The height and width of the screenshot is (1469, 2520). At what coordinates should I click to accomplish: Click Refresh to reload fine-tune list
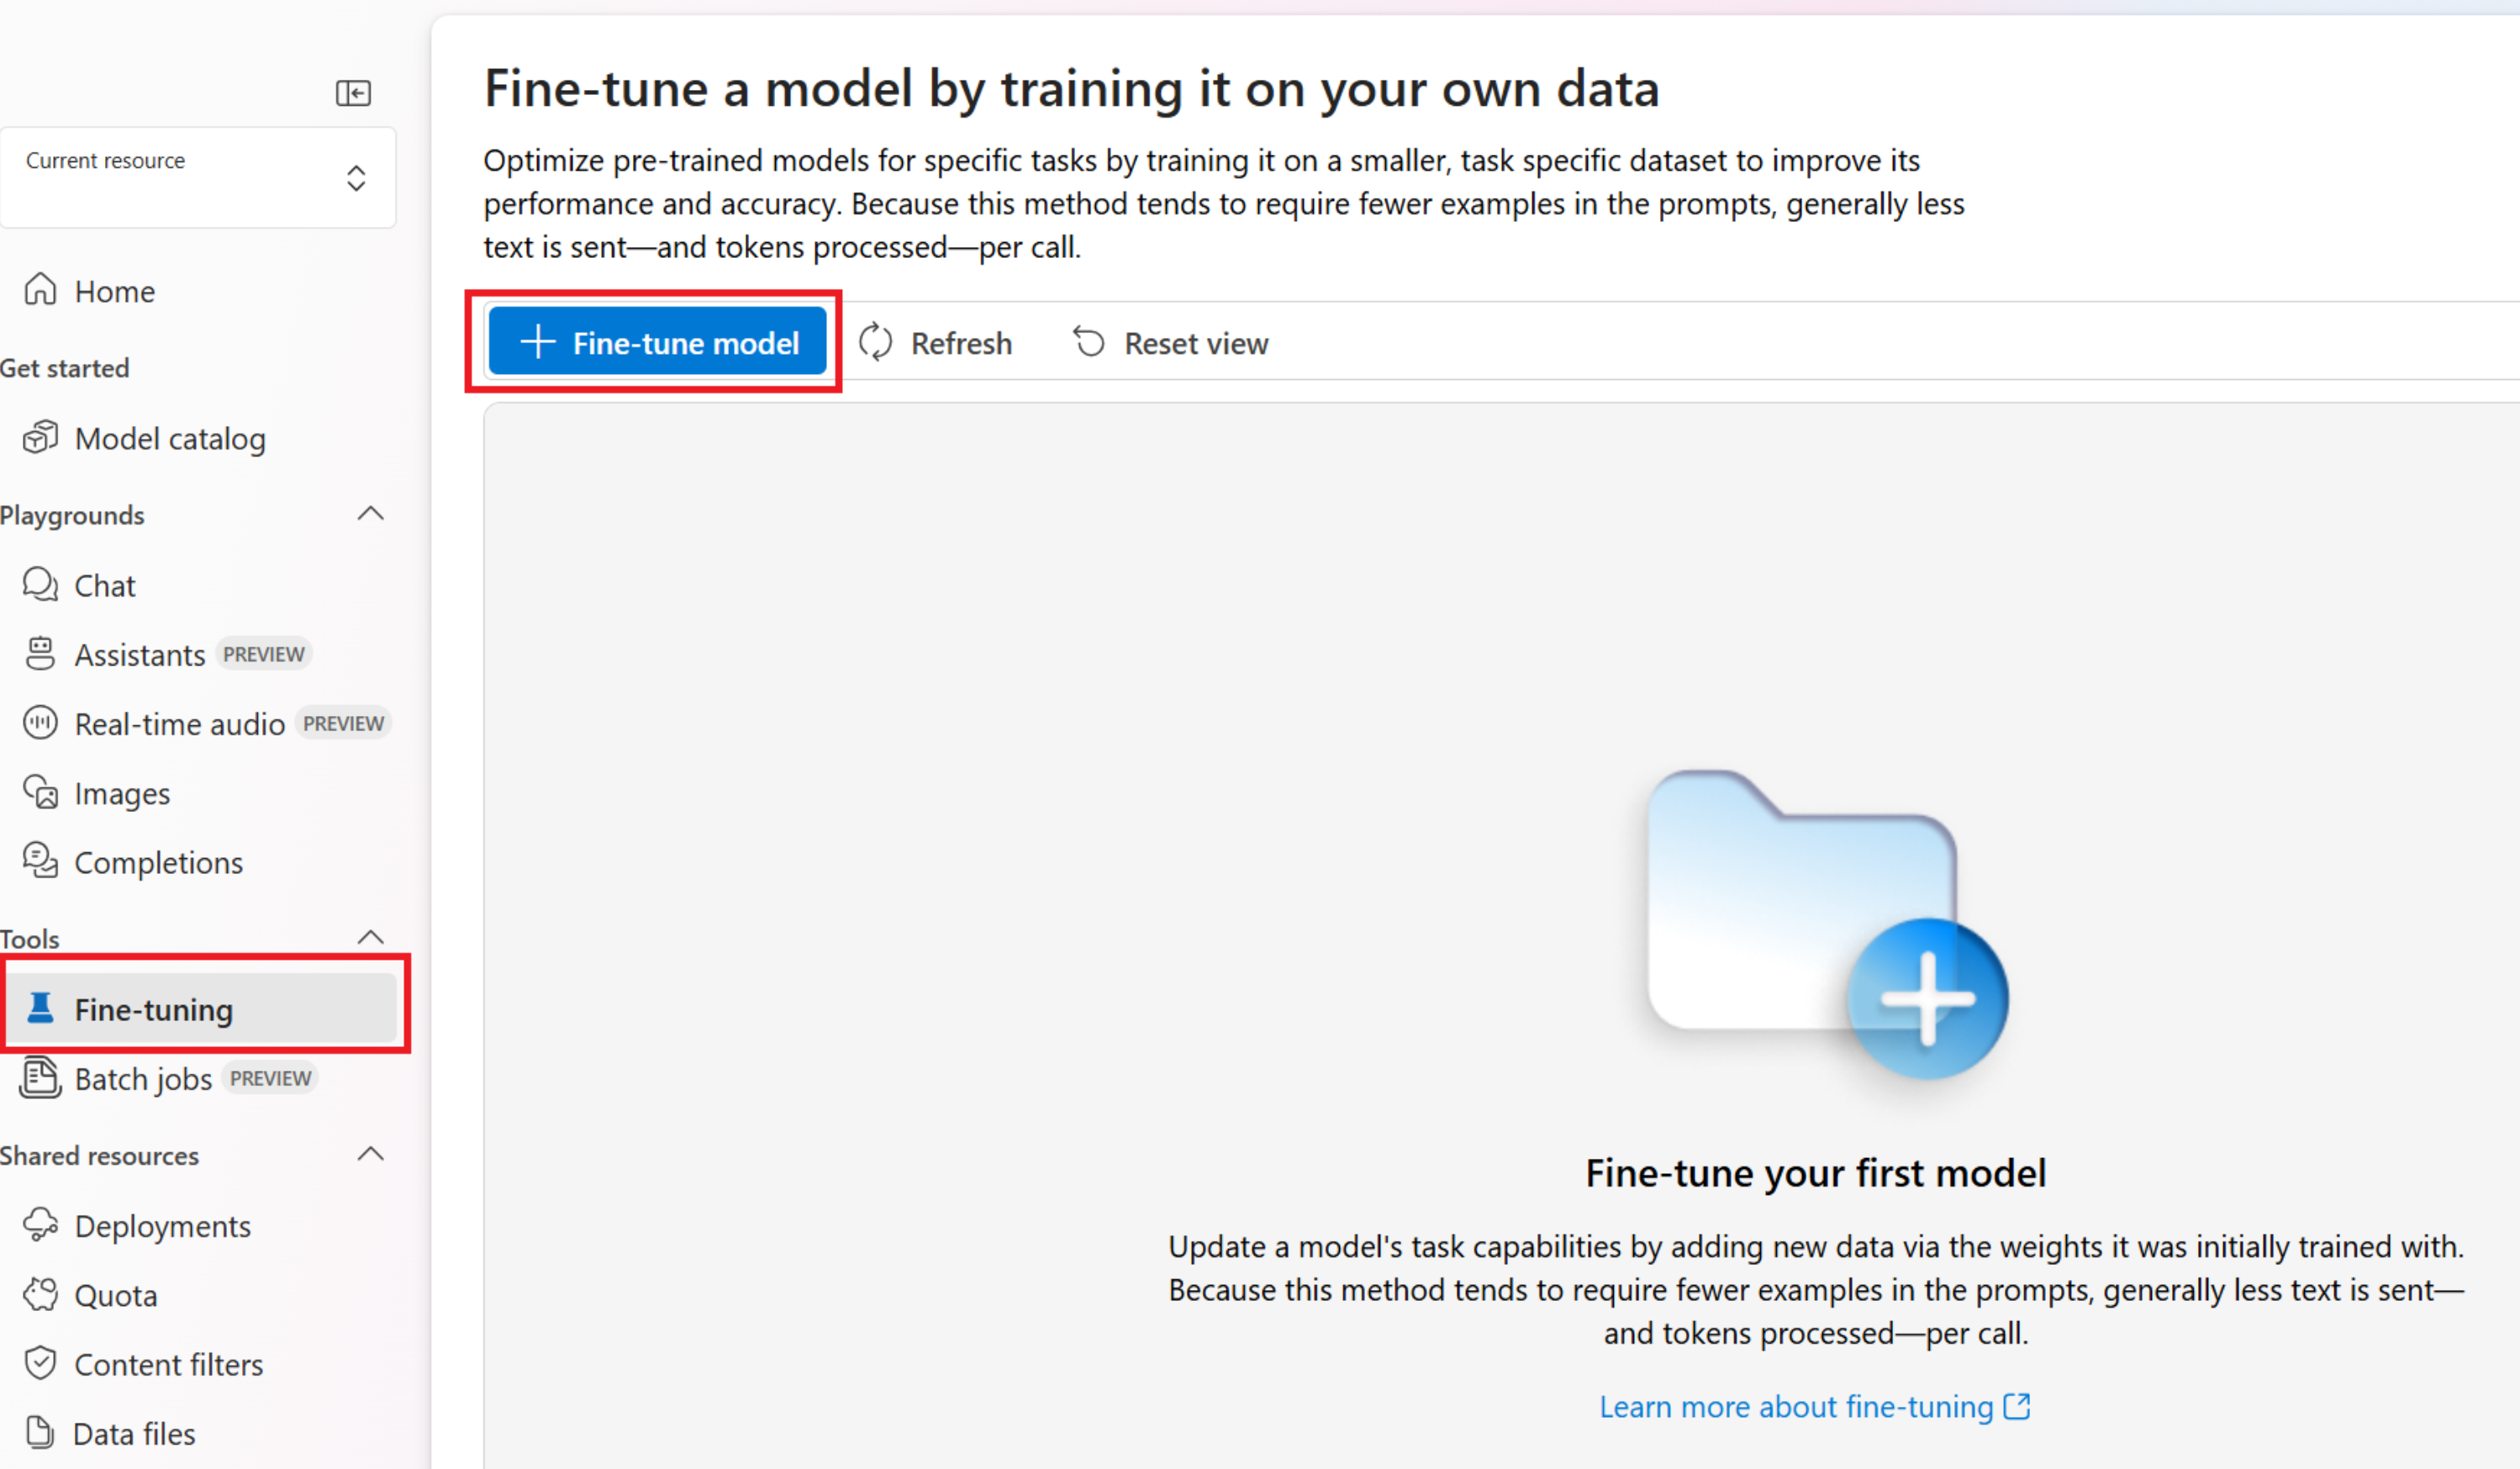(939, 341)
